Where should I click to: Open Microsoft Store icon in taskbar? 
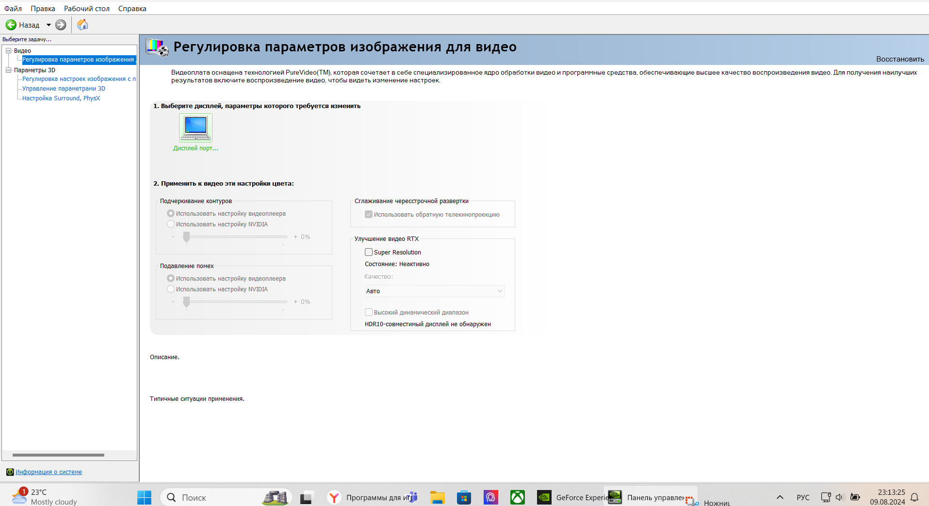(464, 497)
